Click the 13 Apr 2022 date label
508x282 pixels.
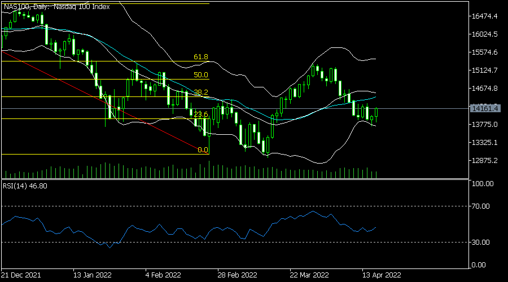[x=382, y=275]
